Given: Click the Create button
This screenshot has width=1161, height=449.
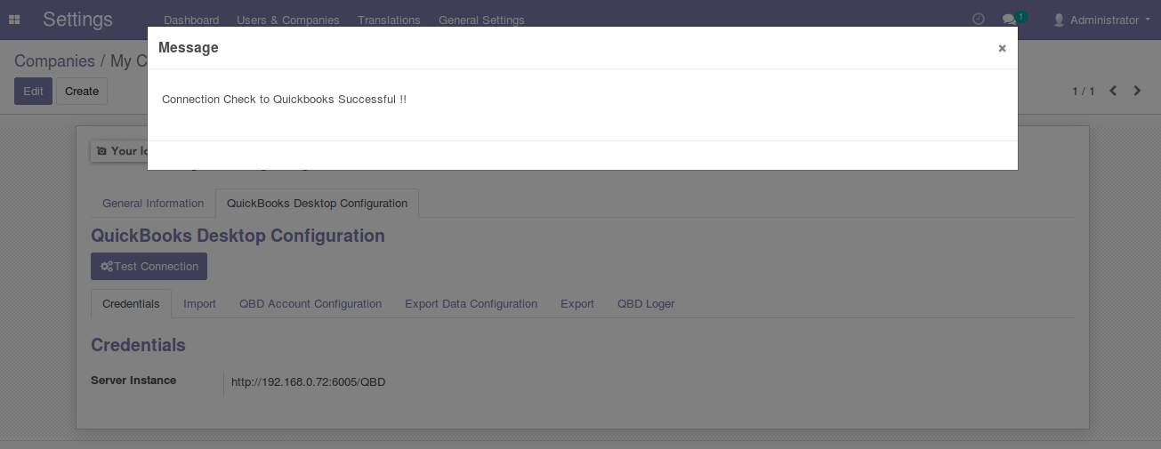Looking at the screenshot, I should pos(82,91).
